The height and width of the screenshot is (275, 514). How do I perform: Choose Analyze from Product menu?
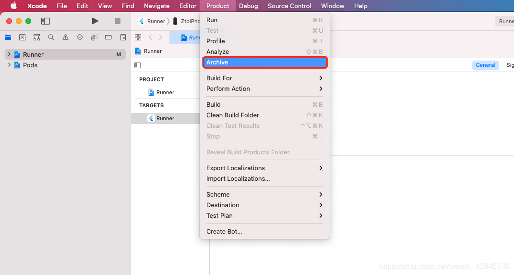(264, 51)
